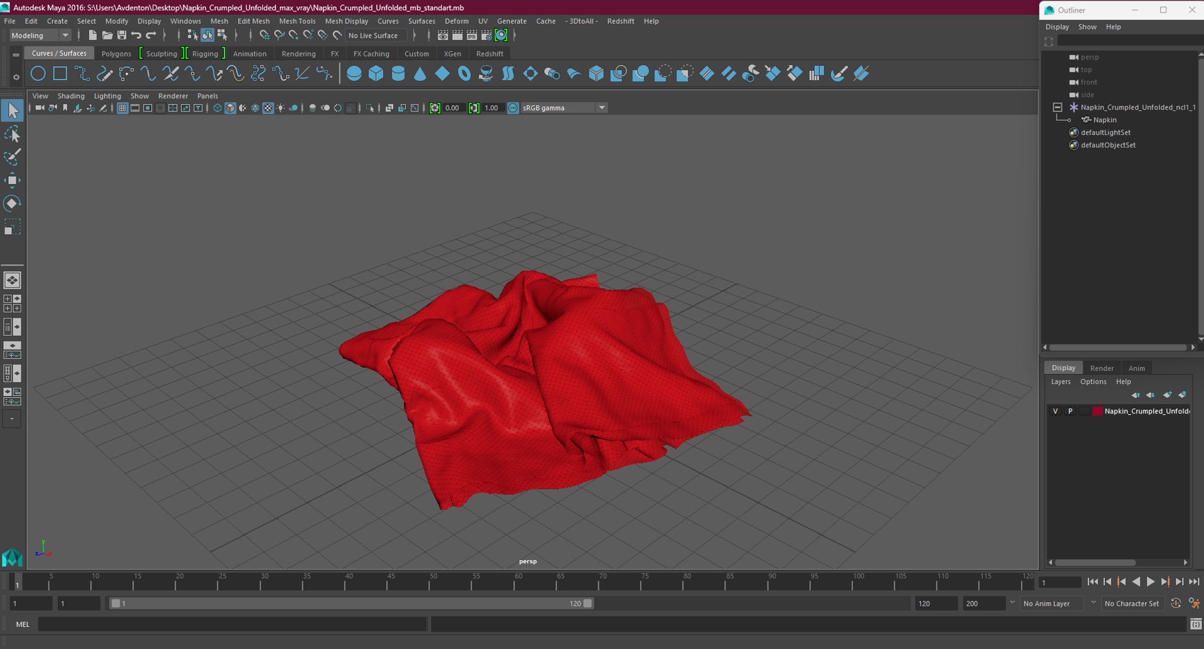Activate the Lasso Select tool
Image resolution: width=1204 pixels, height=649 pixels.
point(12,134)
